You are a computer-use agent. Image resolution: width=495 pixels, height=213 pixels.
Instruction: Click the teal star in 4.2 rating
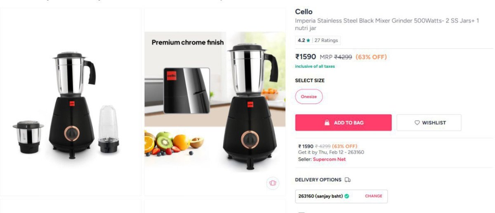click(x=308, y=40)
